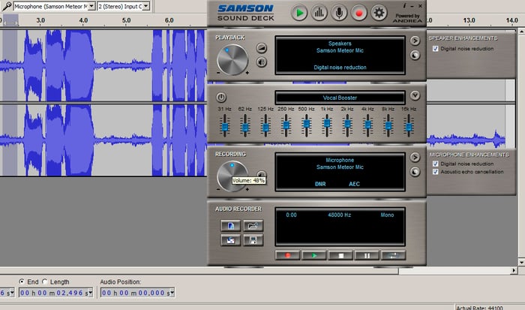Click the floppy disk save icon in Audio Recorder
Screen dimensions: 525x310
click(253, 240)
